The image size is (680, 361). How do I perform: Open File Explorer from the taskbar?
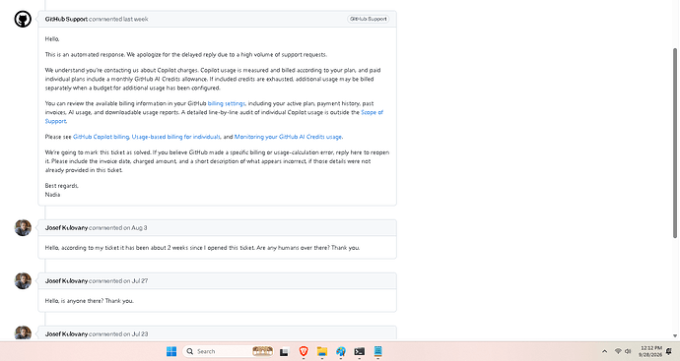[322, 351]
